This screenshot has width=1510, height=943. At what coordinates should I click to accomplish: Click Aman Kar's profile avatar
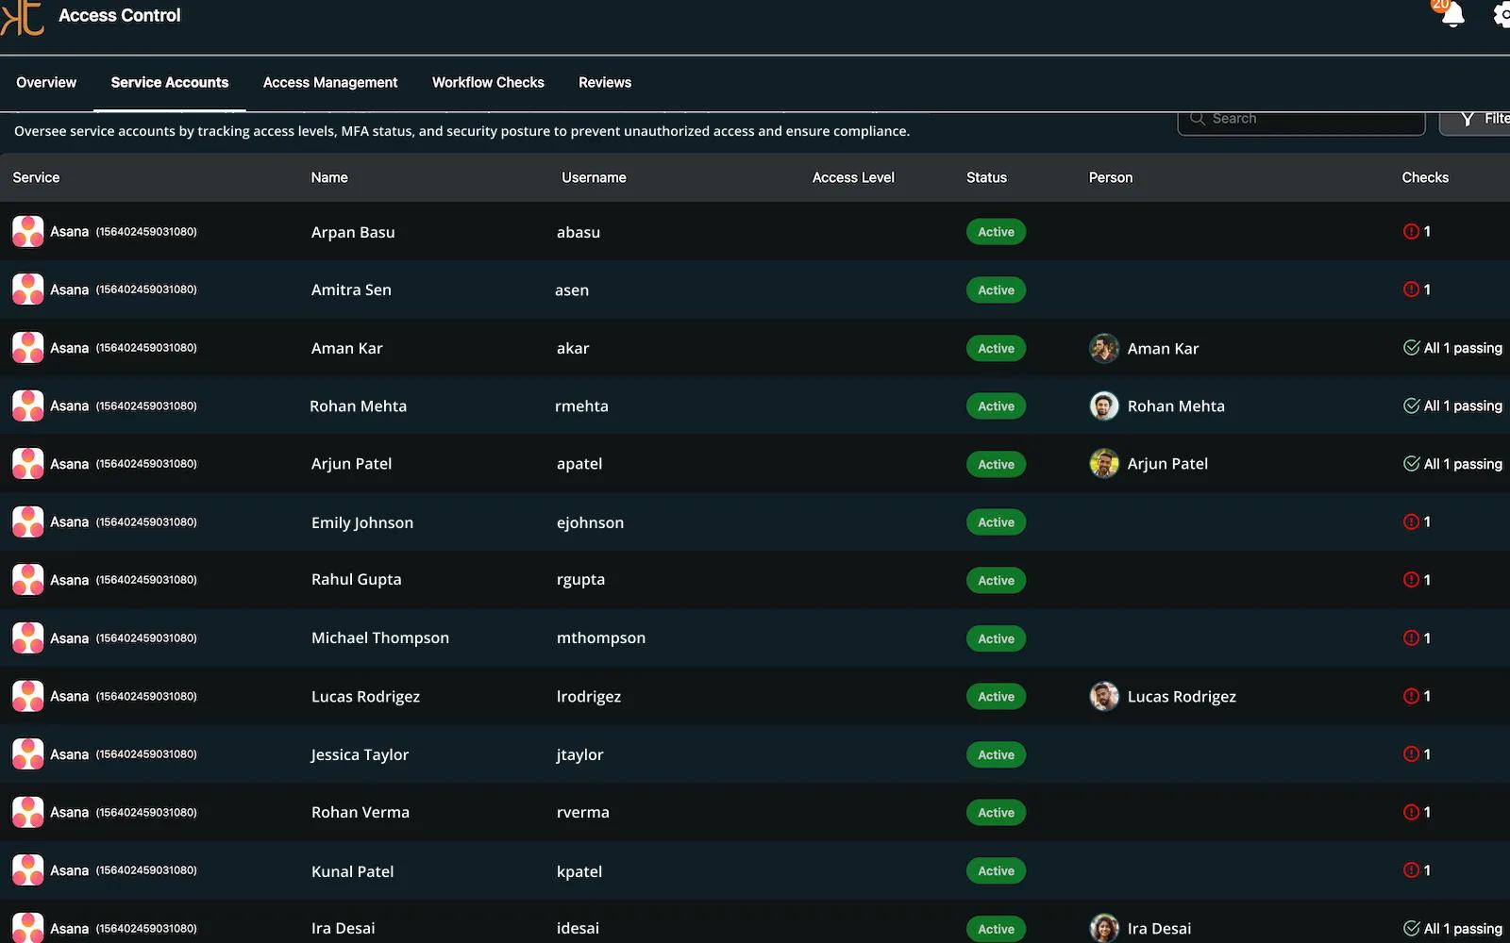1104,349
